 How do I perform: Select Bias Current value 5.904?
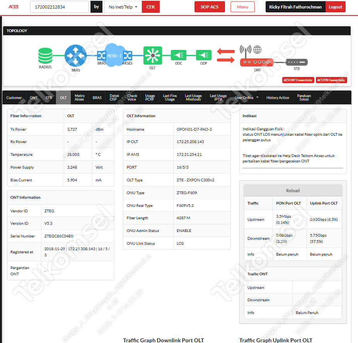[x=72, y=180]
